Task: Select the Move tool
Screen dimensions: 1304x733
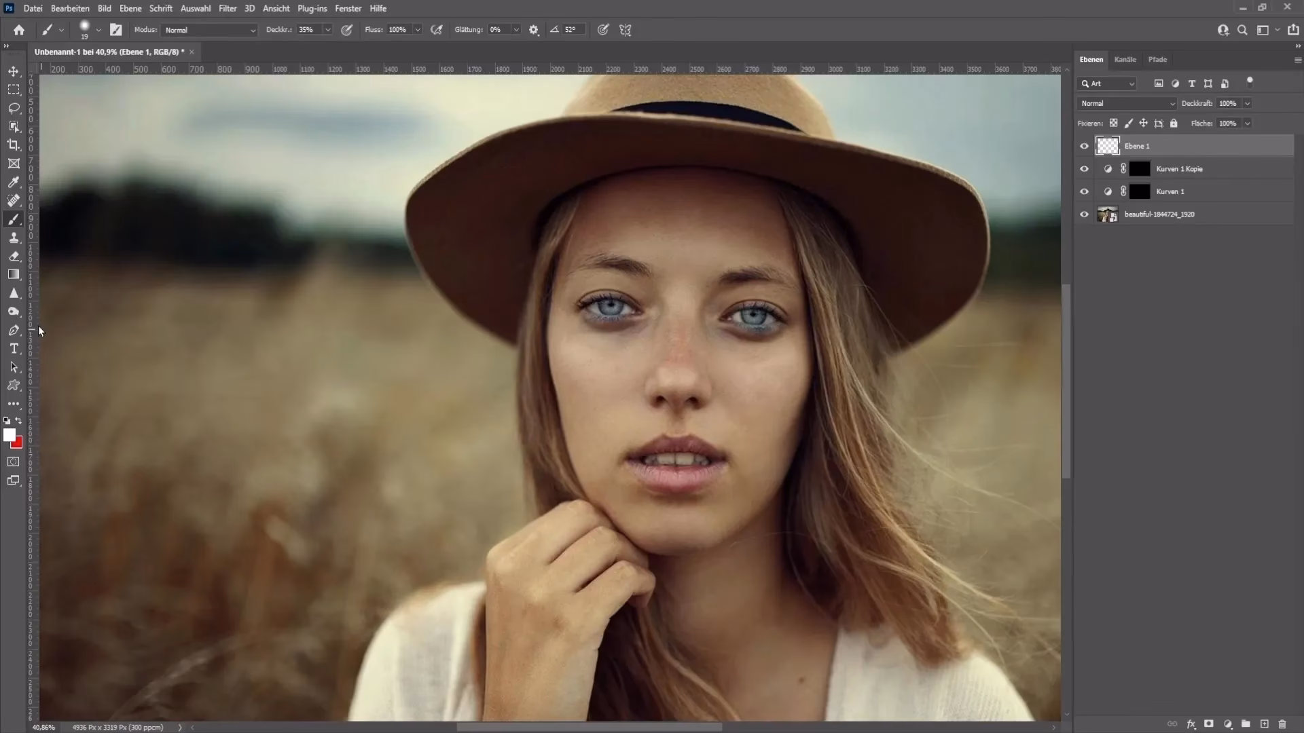Action: [14, 71]
